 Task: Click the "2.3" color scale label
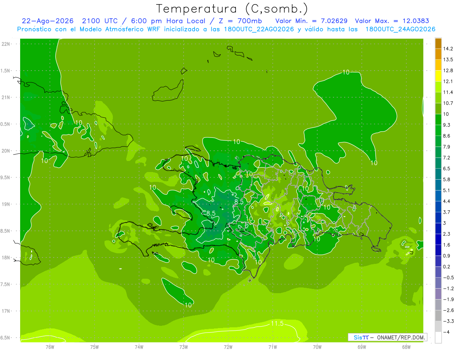[447, 234]
